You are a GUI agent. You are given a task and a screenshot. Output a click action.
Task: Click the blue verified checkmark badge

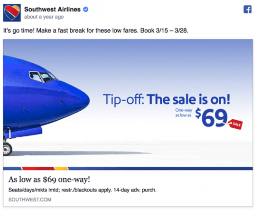(85, 10)
